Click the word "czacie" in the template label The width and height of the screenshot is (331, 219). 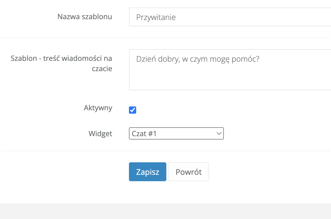[102, 69]
